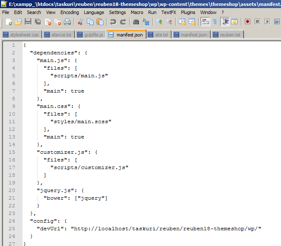Image resolution: width=281 pixels, height=246 pixels.
Task: Open the Macro menu
Action: tap(137, 12)
